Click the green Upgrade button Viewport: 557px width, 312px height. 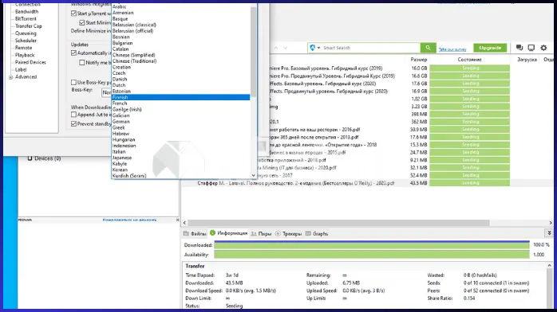coord(490,48)
